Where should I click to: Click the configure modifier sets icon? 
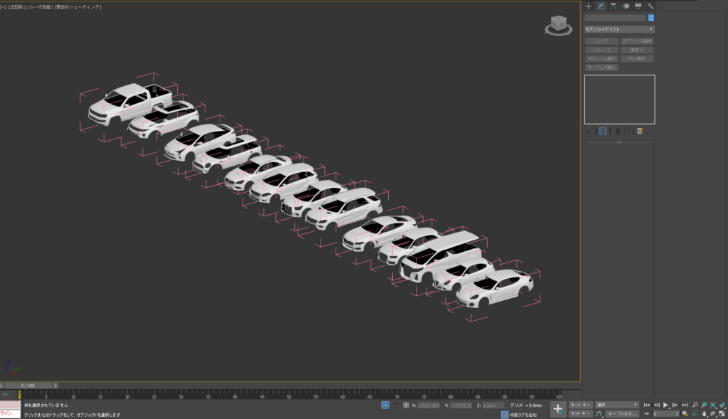click(x=640, y=131)
